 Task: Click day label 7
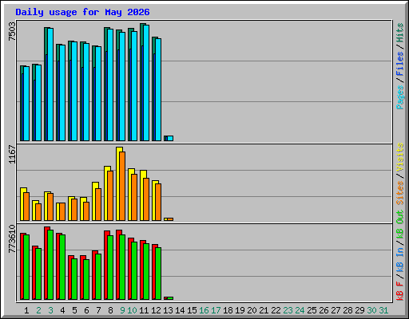(98, 310)
